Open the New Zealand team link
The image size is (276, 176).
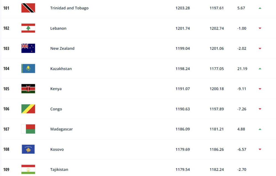tap(62, 48)
